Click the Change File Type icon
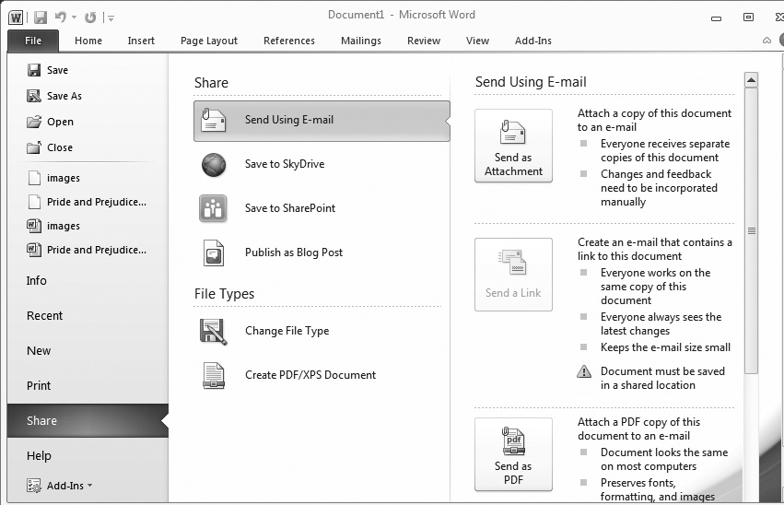The width and height of the screenshot is (784, 505). [x=214, y=332]
